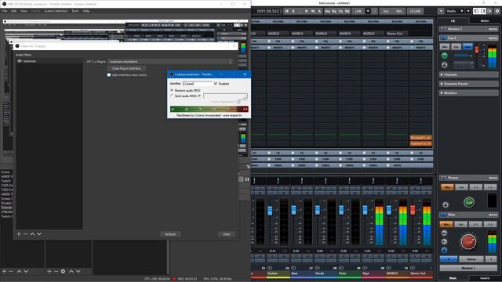Click the Eq bypass button in MixConsole toolbar

(x=334, y=11)
